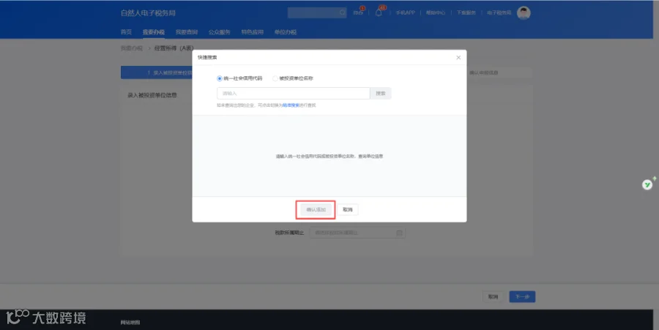Click 自然人电子税务局 site title
The height and width of the screenshot is (330, 659).
(148, 13)
